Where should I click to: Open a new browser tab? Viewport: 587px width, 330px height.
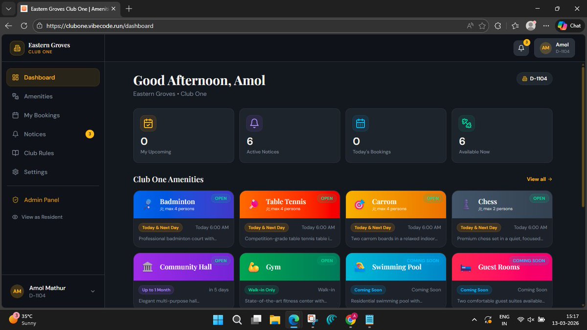(129, 9)
